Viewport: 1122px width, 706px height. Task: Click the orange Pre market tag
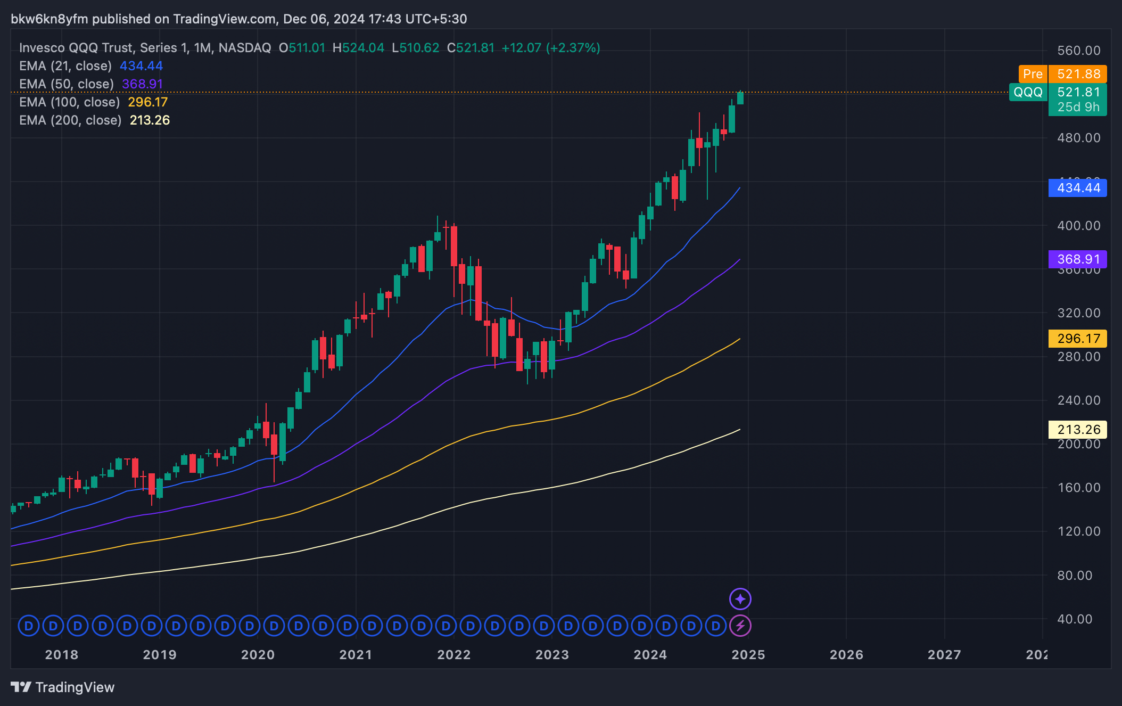(1033, 74)
